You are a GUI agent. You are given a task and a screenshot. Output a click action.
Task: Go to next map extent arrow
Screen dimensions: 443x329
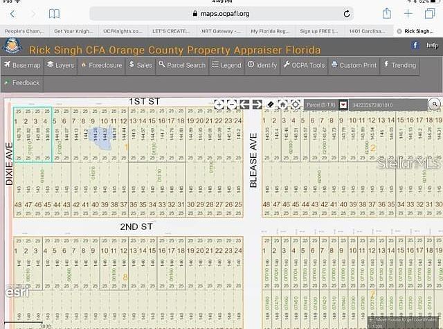[x=257, y=105]
